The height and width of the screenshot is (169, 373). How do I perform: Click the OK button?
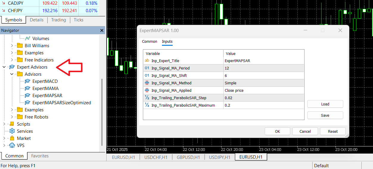pos(277,131)
